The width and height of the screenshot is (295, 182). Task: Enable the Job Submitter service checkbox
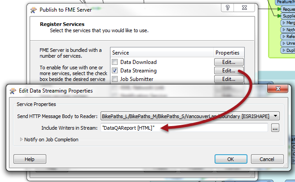coord(115,79)
